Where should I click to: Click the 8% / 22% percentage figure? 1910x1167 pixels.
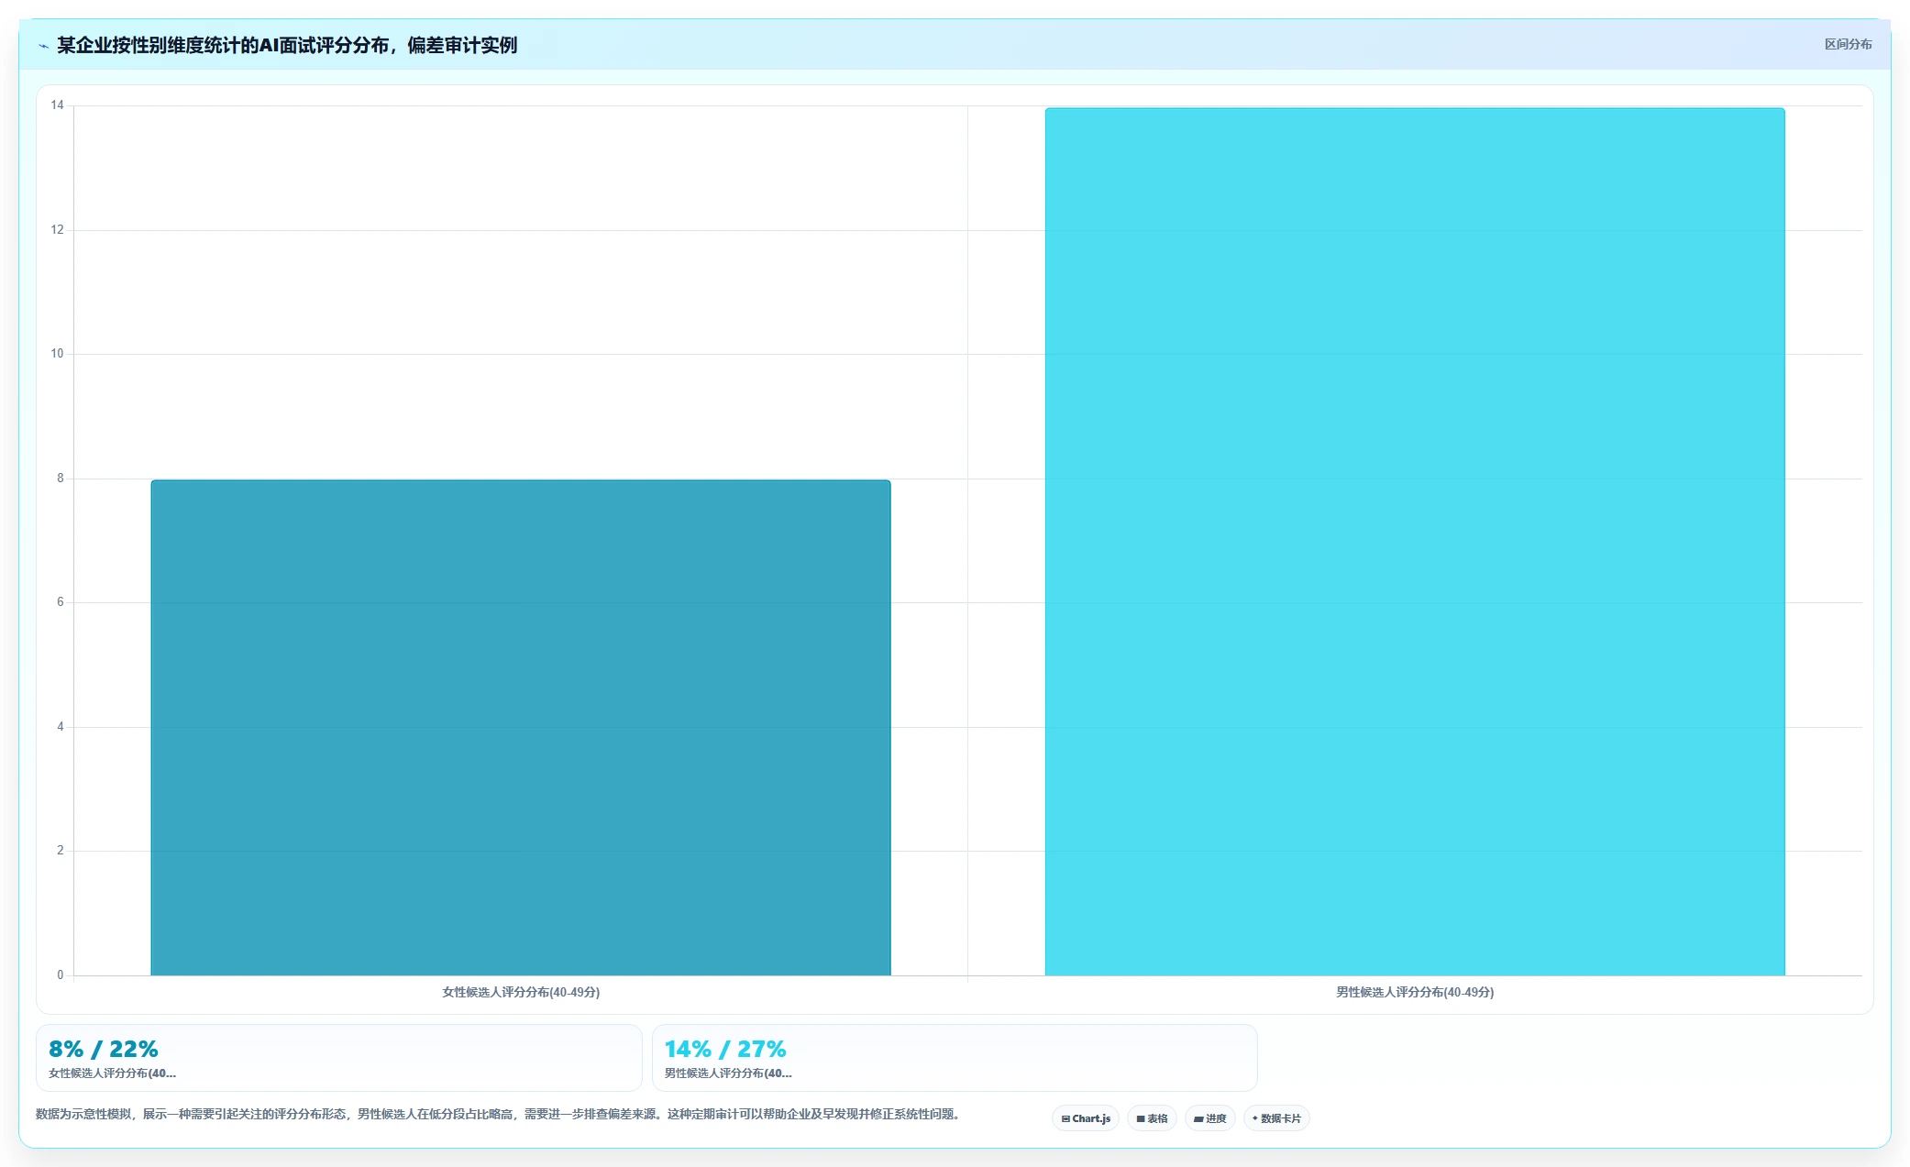click(x=104, y=1049)
